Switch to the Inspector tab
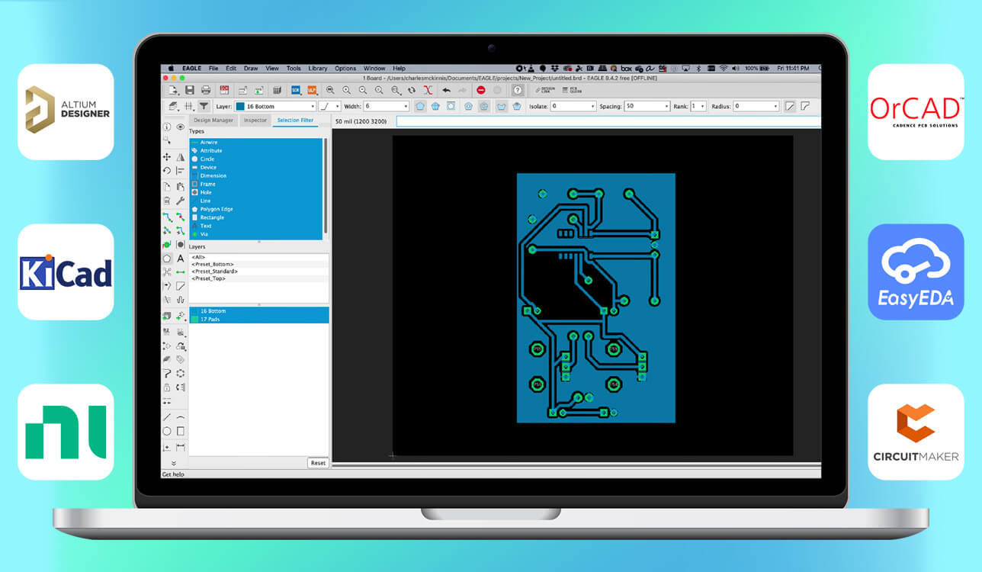This screenshot has height=572, width=982. click(255, 121)
